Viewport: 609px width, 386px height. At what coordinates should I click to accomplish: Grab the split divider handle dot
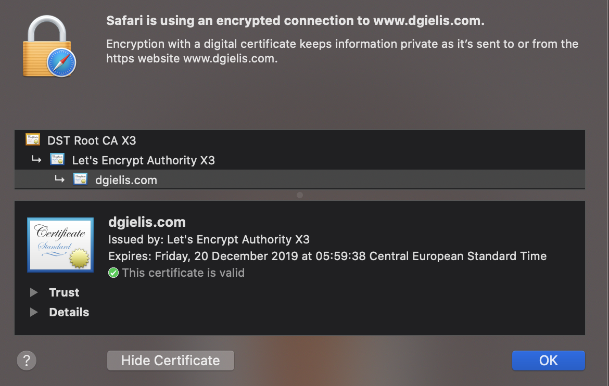pos(300,195)
